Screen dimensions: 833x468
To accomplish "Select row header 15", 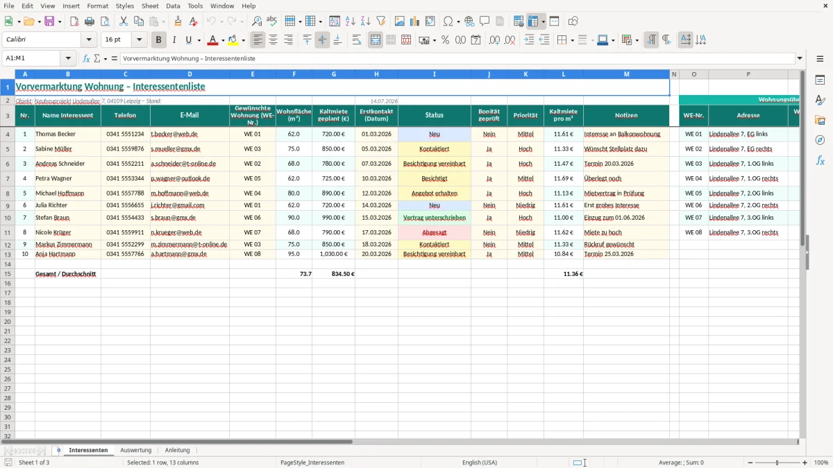I will (7, 274).
